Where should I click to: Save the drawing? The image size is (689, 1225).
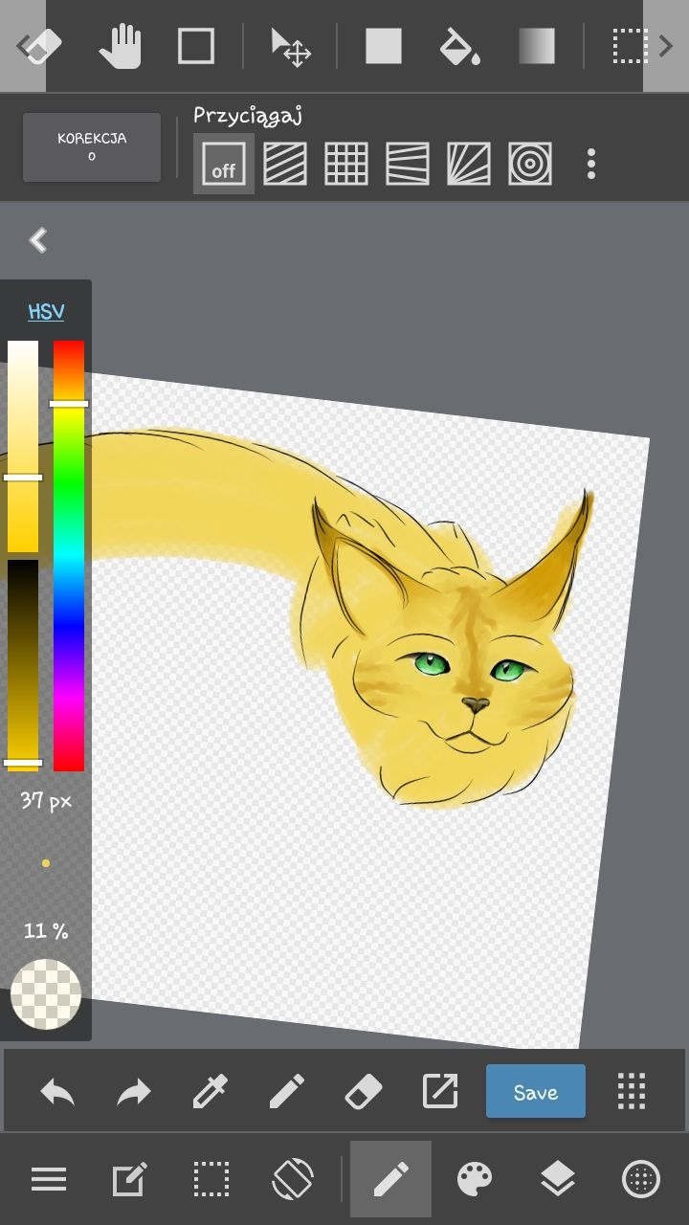click(x=536, y=1092)
